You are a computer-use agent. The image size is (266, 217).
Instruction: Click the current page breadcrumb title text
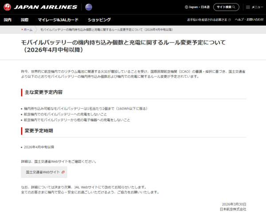pos(106,29)
